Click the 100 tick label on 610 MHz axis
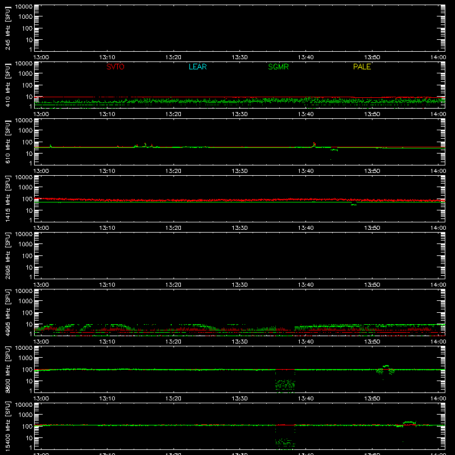 tap(27, 142)
